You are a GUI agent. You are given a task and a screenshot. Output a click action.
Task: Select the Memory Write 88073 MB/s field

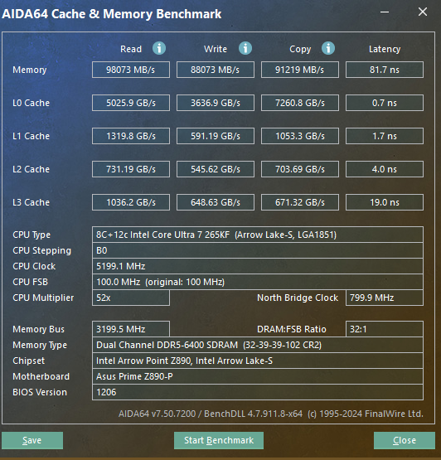[x=216, y=70]
